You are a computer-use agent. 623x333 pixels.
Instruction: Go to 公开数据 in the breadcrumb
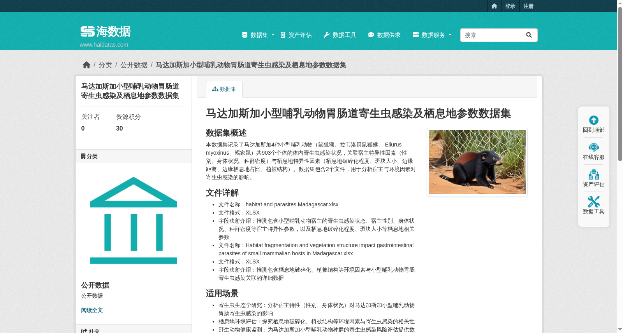click(134, 65)
